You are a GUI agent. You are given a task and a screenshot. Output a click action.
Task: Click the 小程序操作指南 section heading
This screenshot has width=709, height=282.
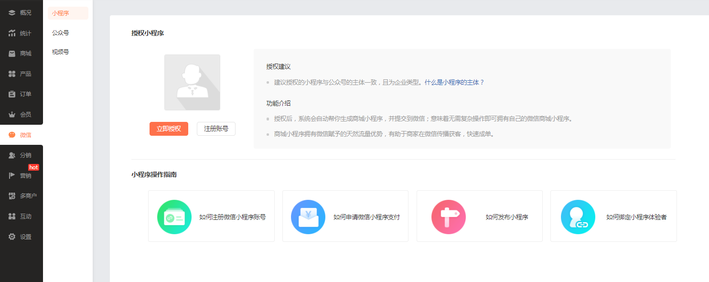pyautogui.click(x=154, y=174)
